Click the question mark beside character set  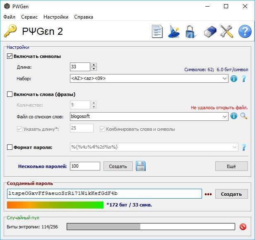[x=244, y=79]
